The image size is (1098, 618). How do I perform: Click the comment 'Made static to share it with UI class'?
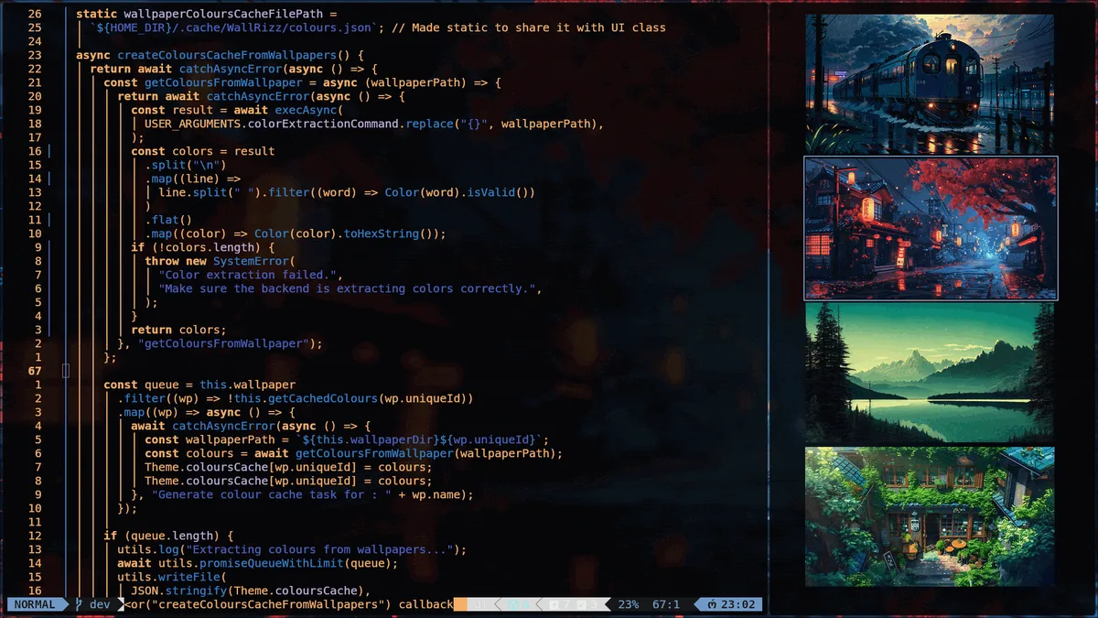(529, 27)
